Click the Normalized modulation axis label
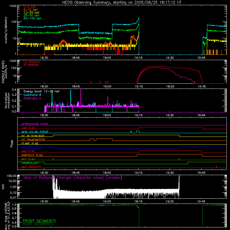 7,100
